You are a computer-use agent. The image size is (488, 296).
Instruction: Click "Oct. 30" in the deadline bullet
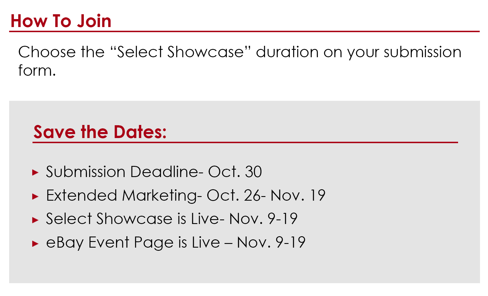pos(235,172)
